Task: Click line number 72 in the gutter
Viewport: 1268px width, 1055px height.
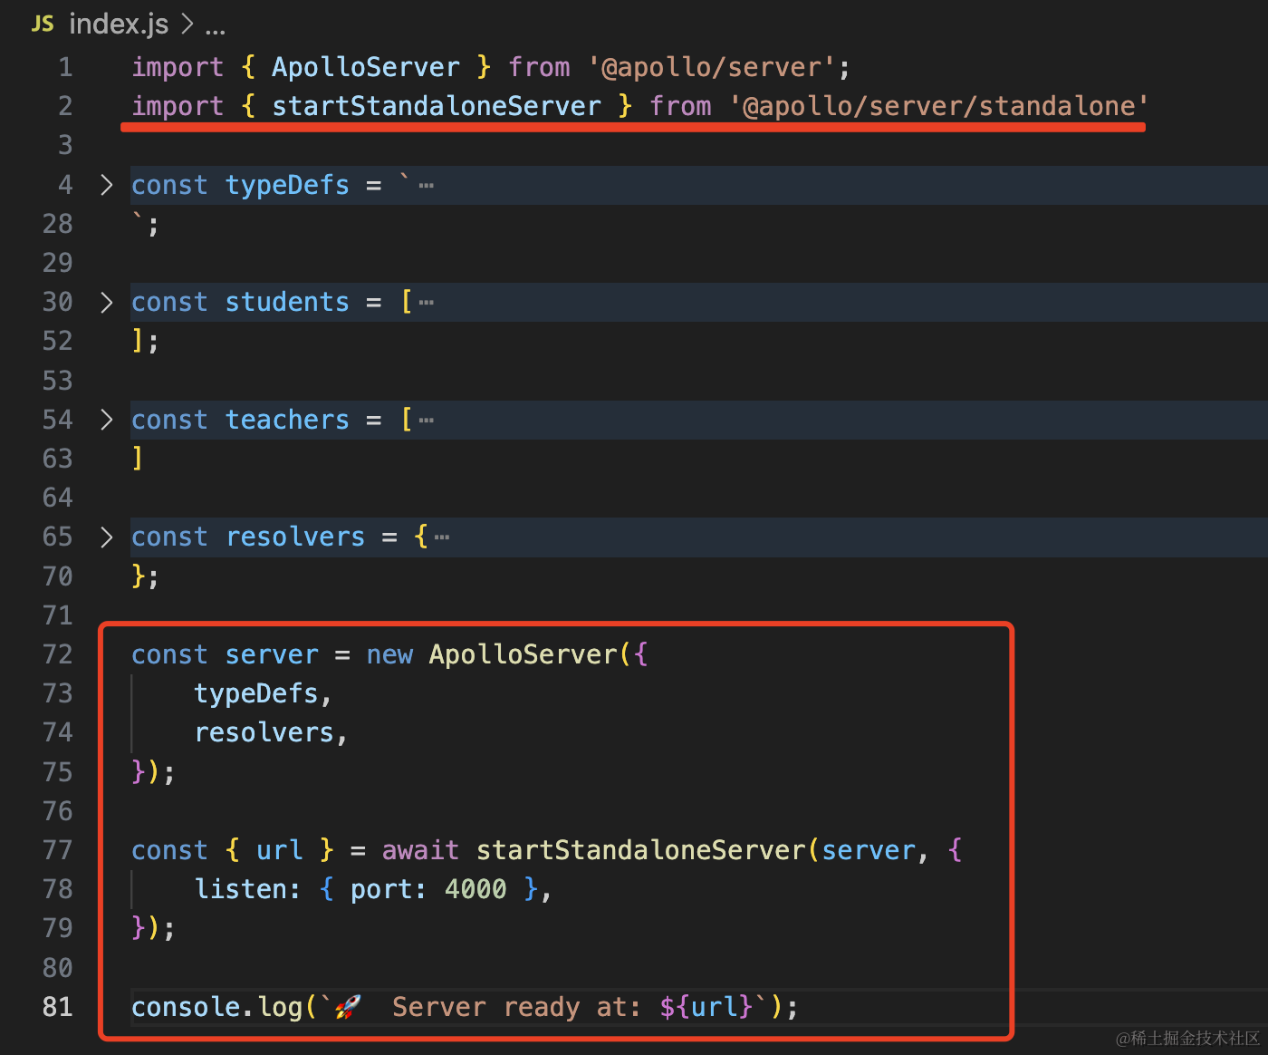Action: tap(57, 654)
